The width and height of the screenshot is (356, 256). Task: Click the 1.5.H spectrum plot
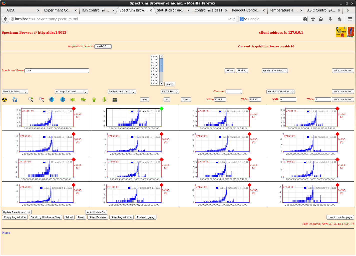134,143
